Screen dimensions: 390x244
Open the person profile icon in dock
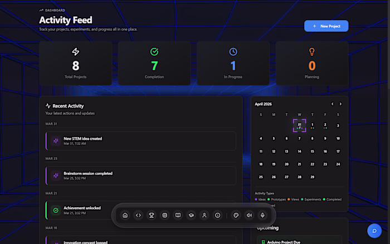204,215
